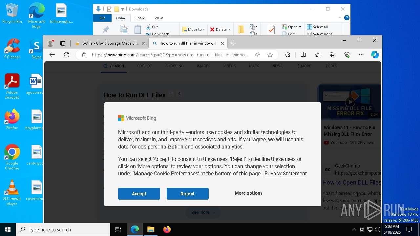Open Favorites list in Edge toolbar
The width and height of the screenshot is (420, 236).
click(x=318, y=55)
